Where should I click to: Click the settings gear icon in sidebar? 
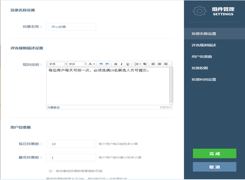[199, 11]
